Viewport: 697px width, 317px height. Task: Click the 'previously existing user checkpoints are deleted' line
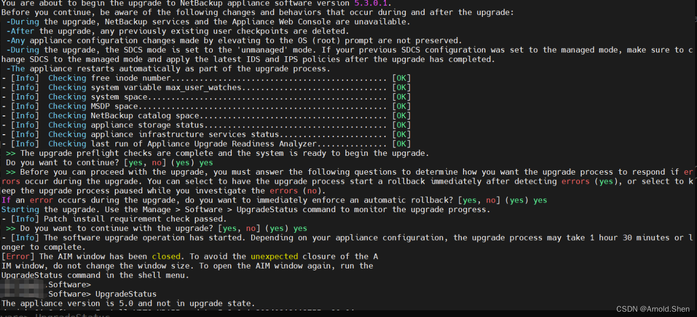177,31
